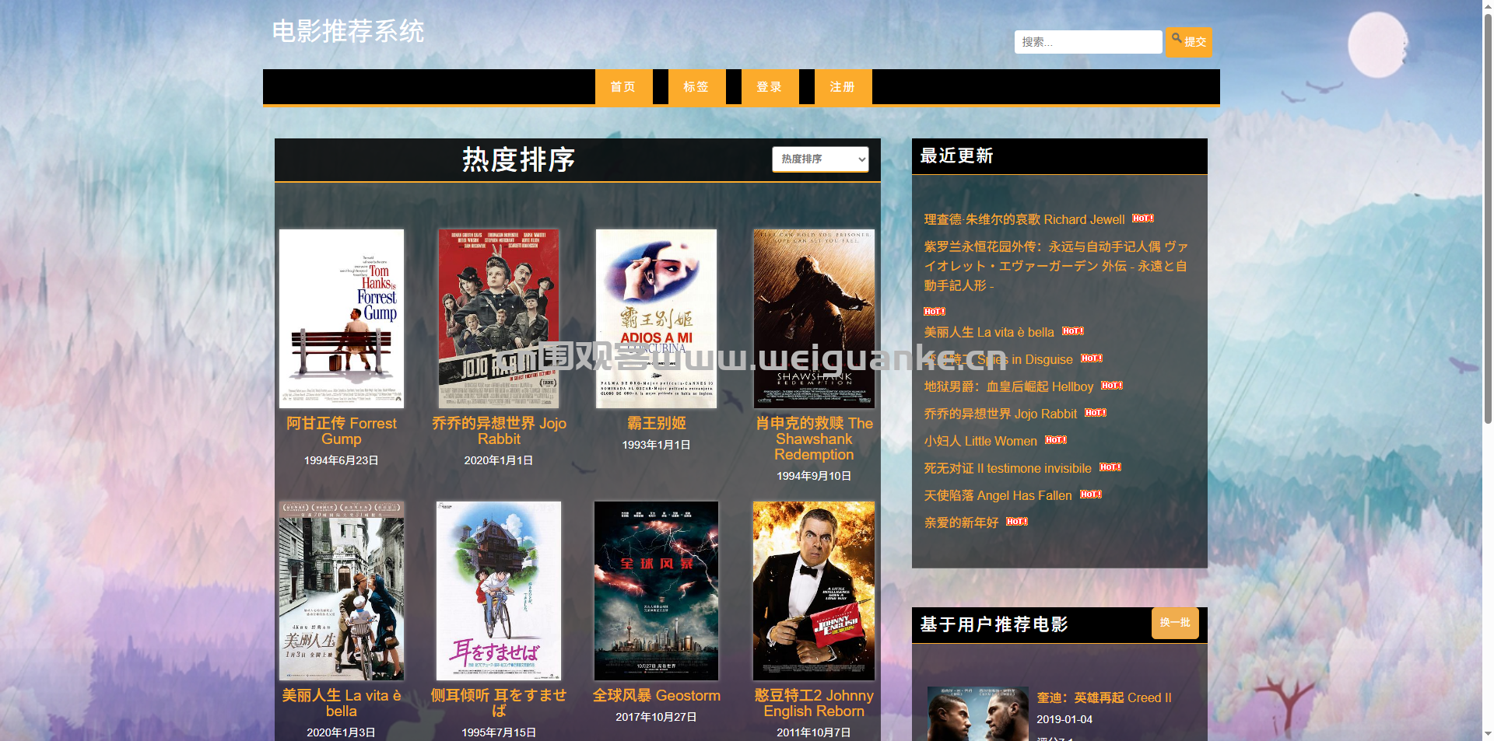1494x741 pixels.
Task: Click the search submit button
Action: (x=1188, y=42)
